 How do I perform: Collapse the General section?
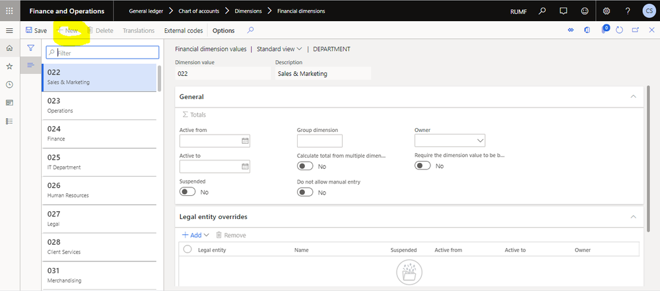point(634,96)
